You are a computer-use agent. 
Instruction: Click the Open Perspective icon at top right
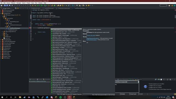click(169, 5)
